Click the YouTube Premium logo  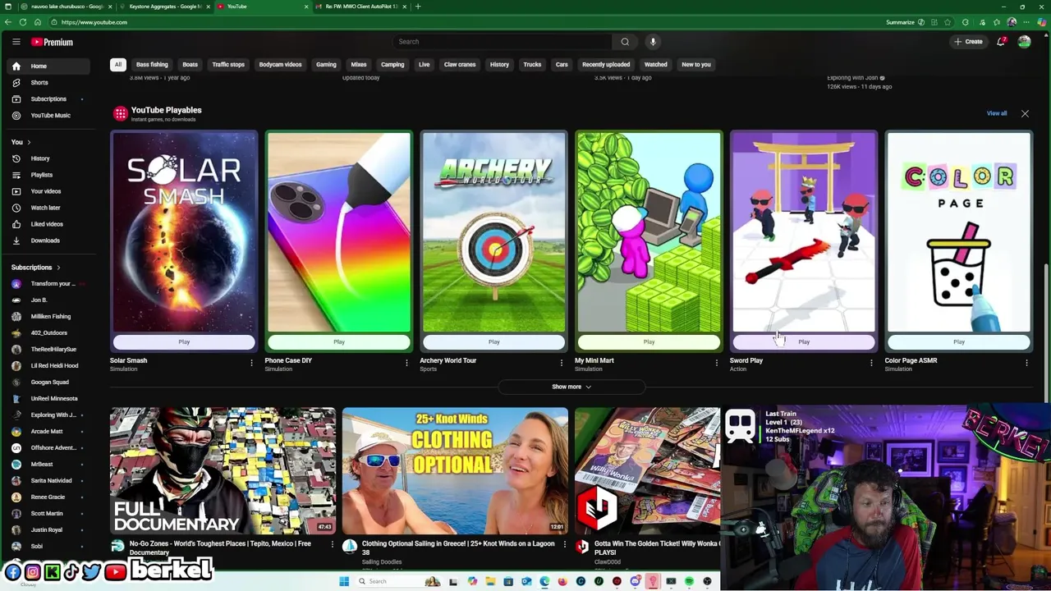click(53, 42)
